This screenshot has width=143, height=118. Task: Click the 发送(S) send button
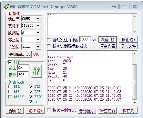[107, 40]
